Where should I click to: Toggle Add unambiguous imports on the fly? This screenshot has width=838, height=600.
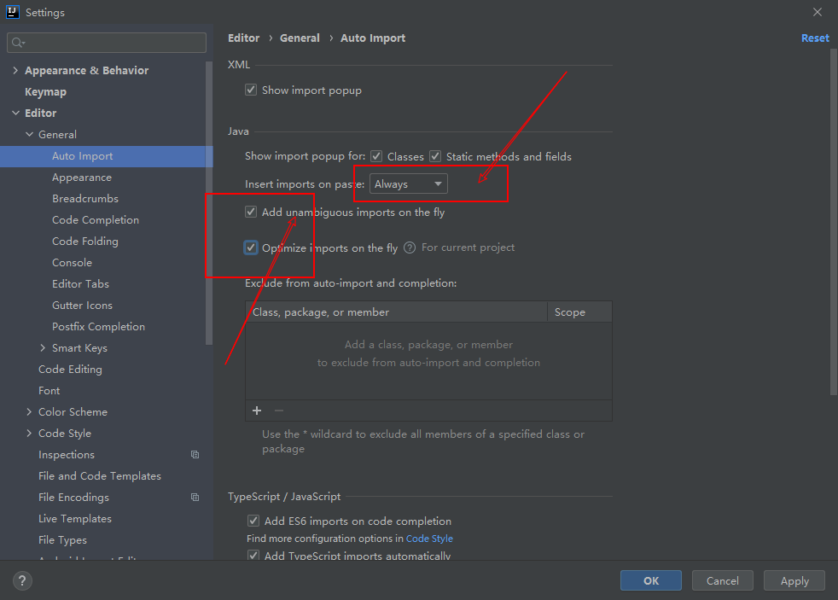251,213
